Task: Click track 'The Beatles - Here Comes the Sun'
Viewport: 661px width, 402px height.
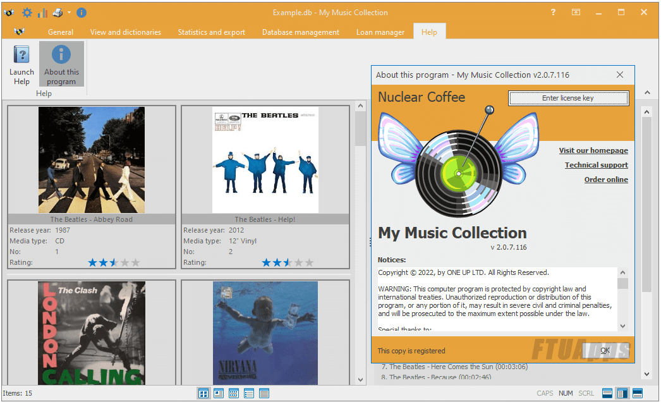Action: 454,367
